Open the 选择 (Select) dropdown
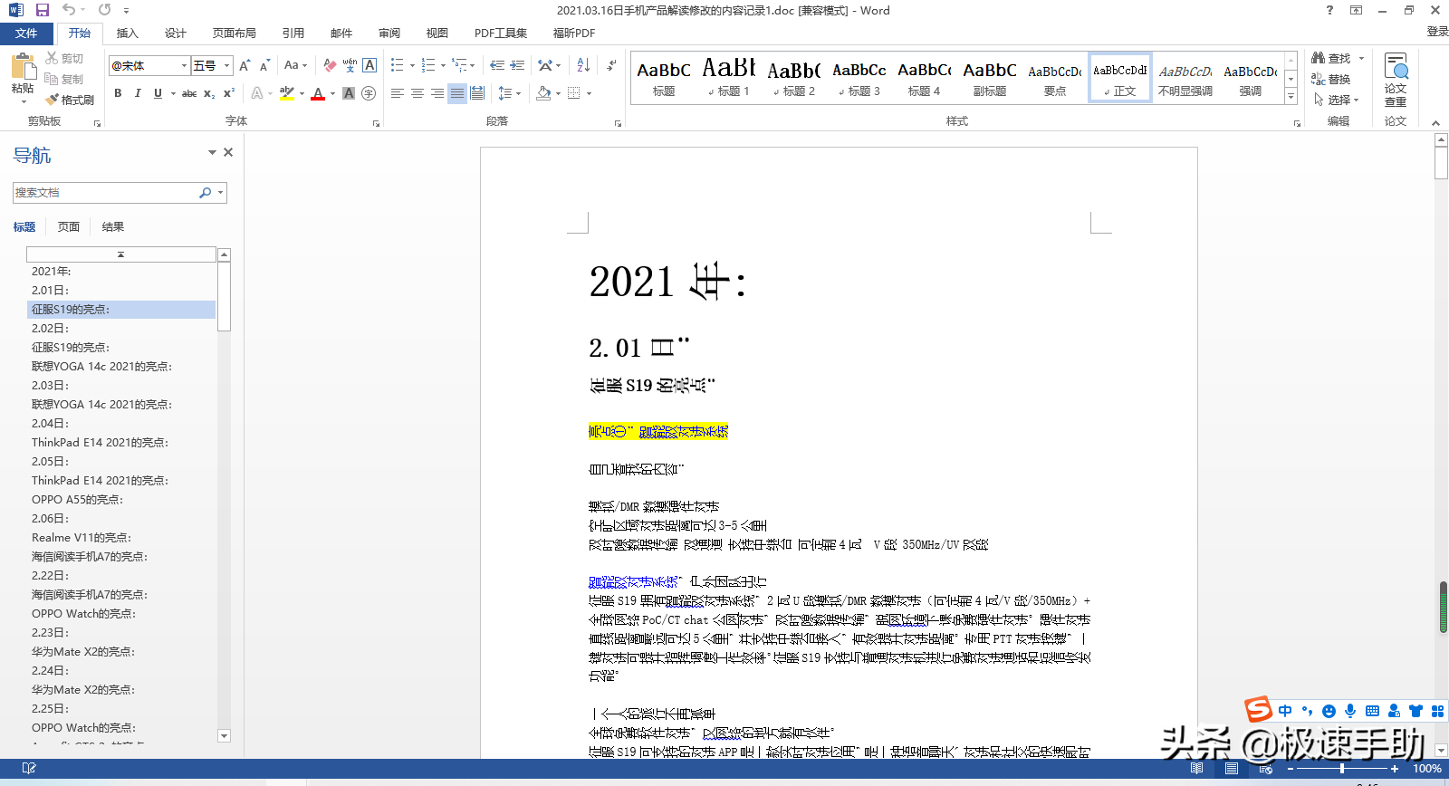Screen dimensions: 1449x786 1337,100
